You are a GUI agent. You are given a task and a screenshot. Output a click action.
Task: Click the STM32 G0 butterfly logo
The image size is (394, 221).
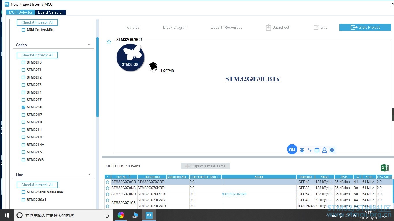tap(130, 58)
